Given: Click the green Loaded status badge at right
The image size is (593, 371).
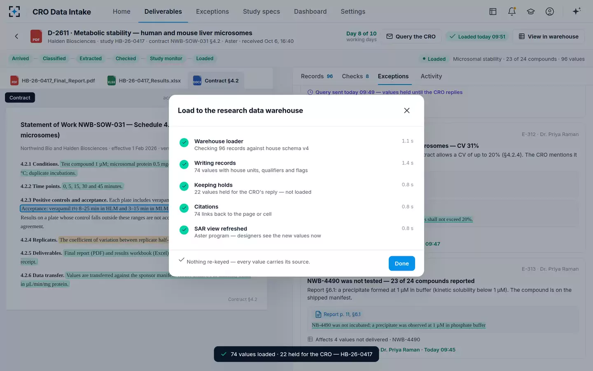Looking at the screenshot, I should (x=434, y=59).
